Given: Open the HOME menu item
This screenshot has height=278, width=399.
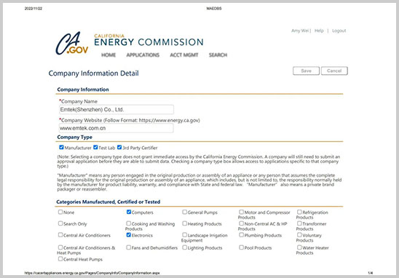Looking at the screenshot, I should point(108,55).
